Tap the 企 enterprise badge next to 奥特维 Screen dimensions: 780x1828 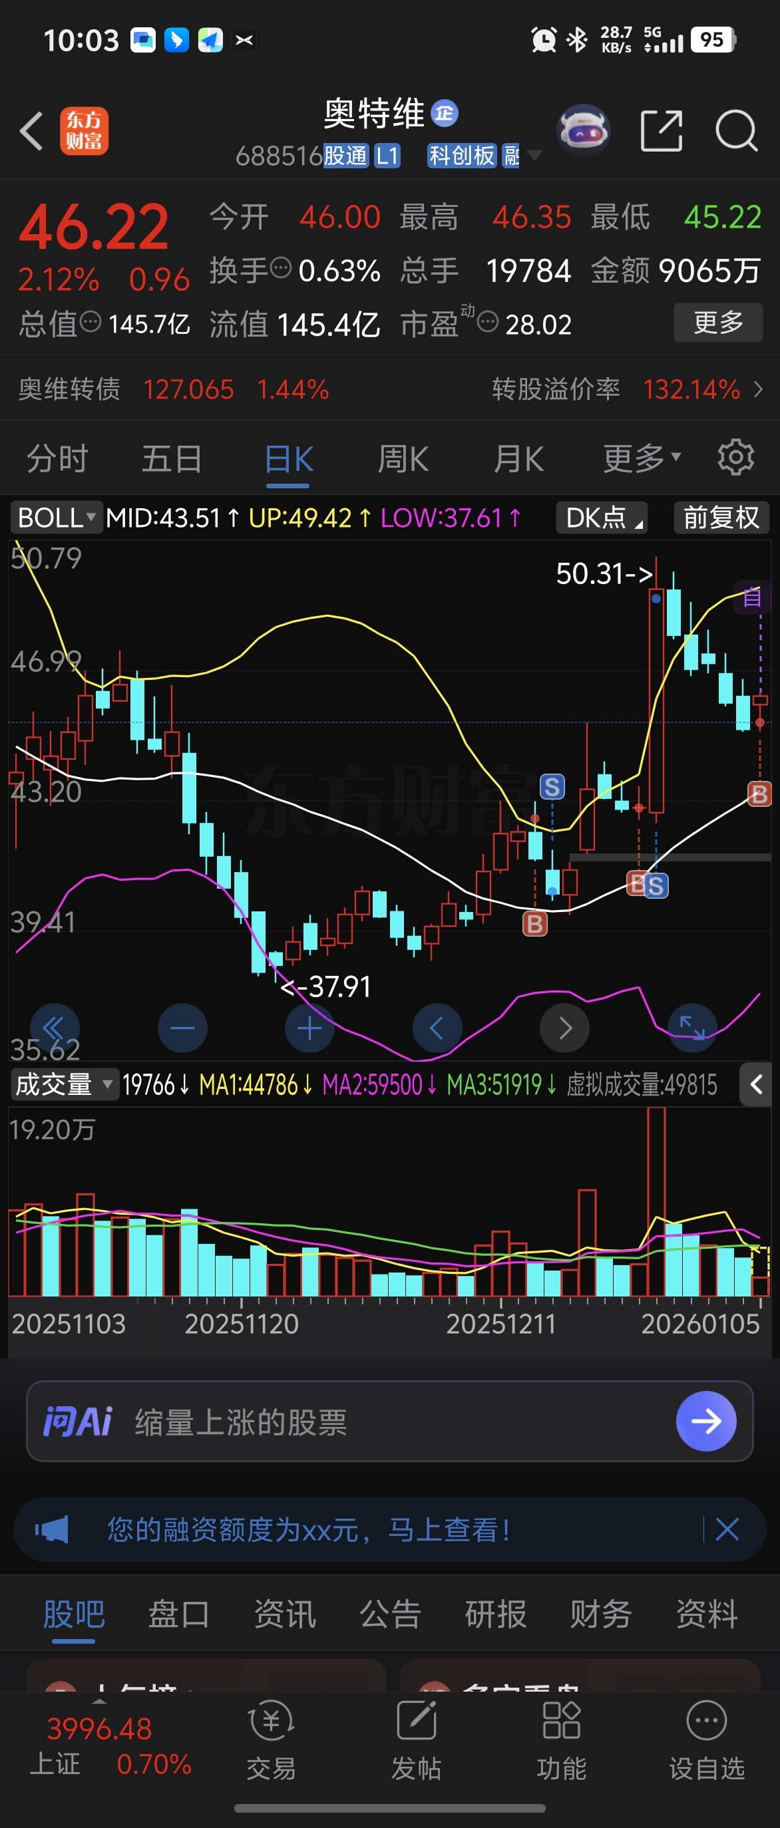point(445,113)
